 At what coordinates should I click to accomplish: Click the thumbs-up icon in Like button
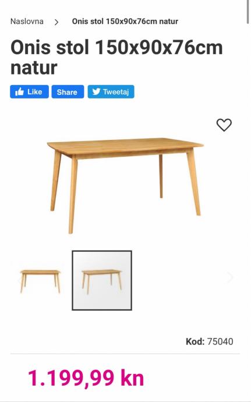[x=19, y=92]
